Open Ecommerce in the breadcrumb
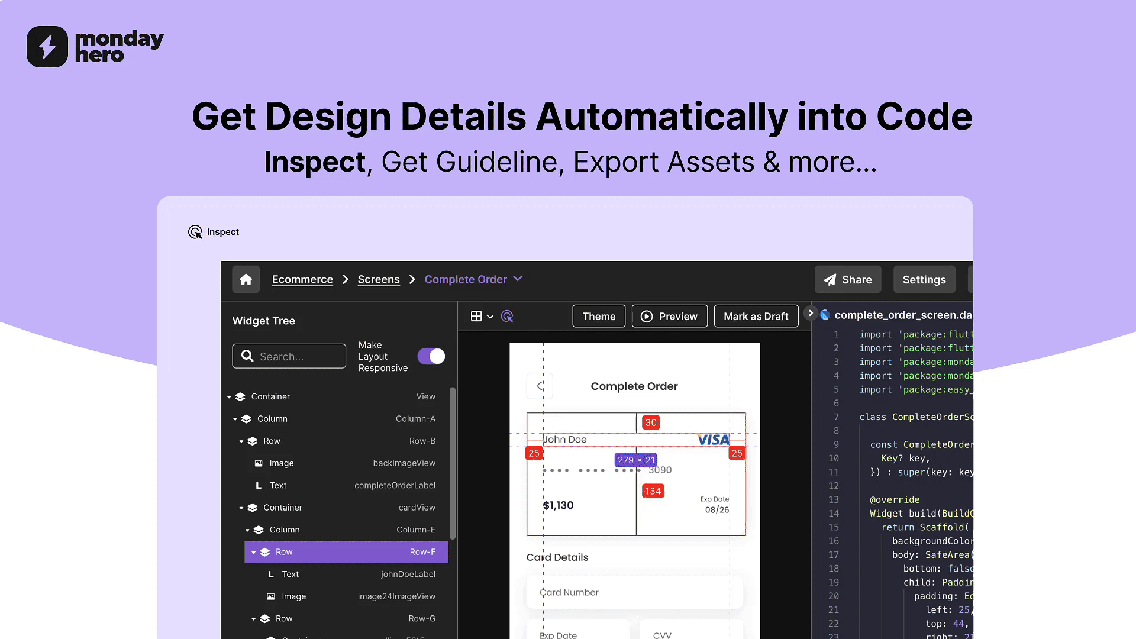 point(302,279)
